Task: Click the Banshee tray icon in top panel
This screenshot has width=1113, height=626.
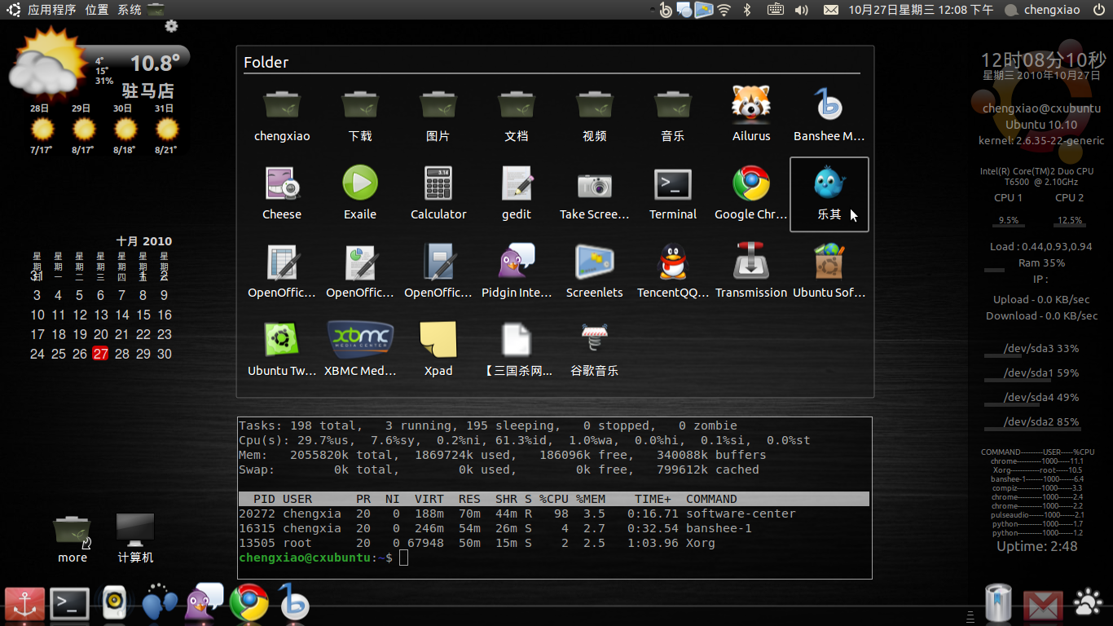Action: pyautogui.click(x=666, y=10)
